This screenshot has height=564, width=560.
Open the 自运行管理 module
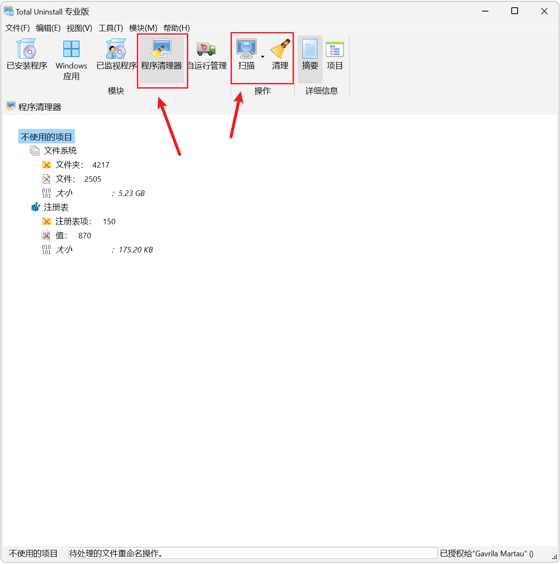click(207, 55)
